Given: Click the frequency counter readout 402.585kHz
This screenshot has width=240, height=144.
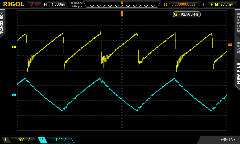Looking at the screenshot, I should (x=187, y=14).
